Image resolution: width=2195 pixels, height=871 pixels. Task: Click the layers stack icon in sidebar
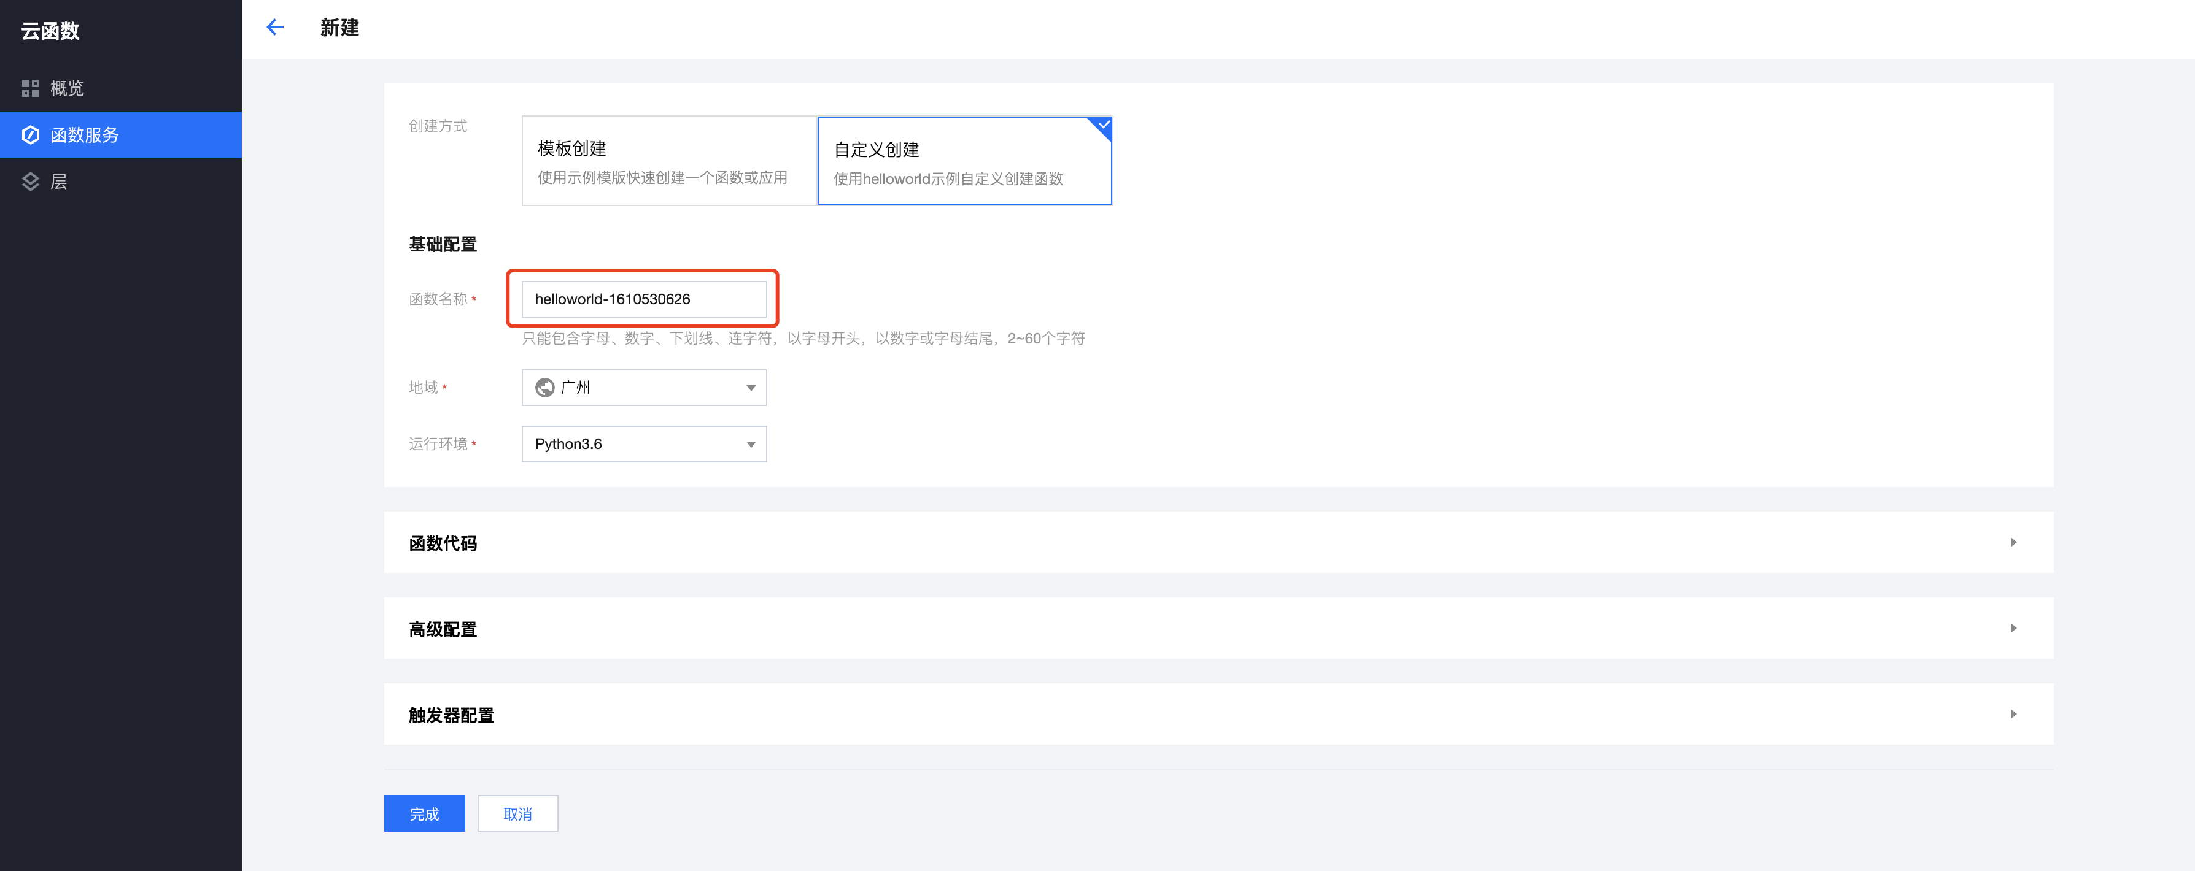coord(31,182)
